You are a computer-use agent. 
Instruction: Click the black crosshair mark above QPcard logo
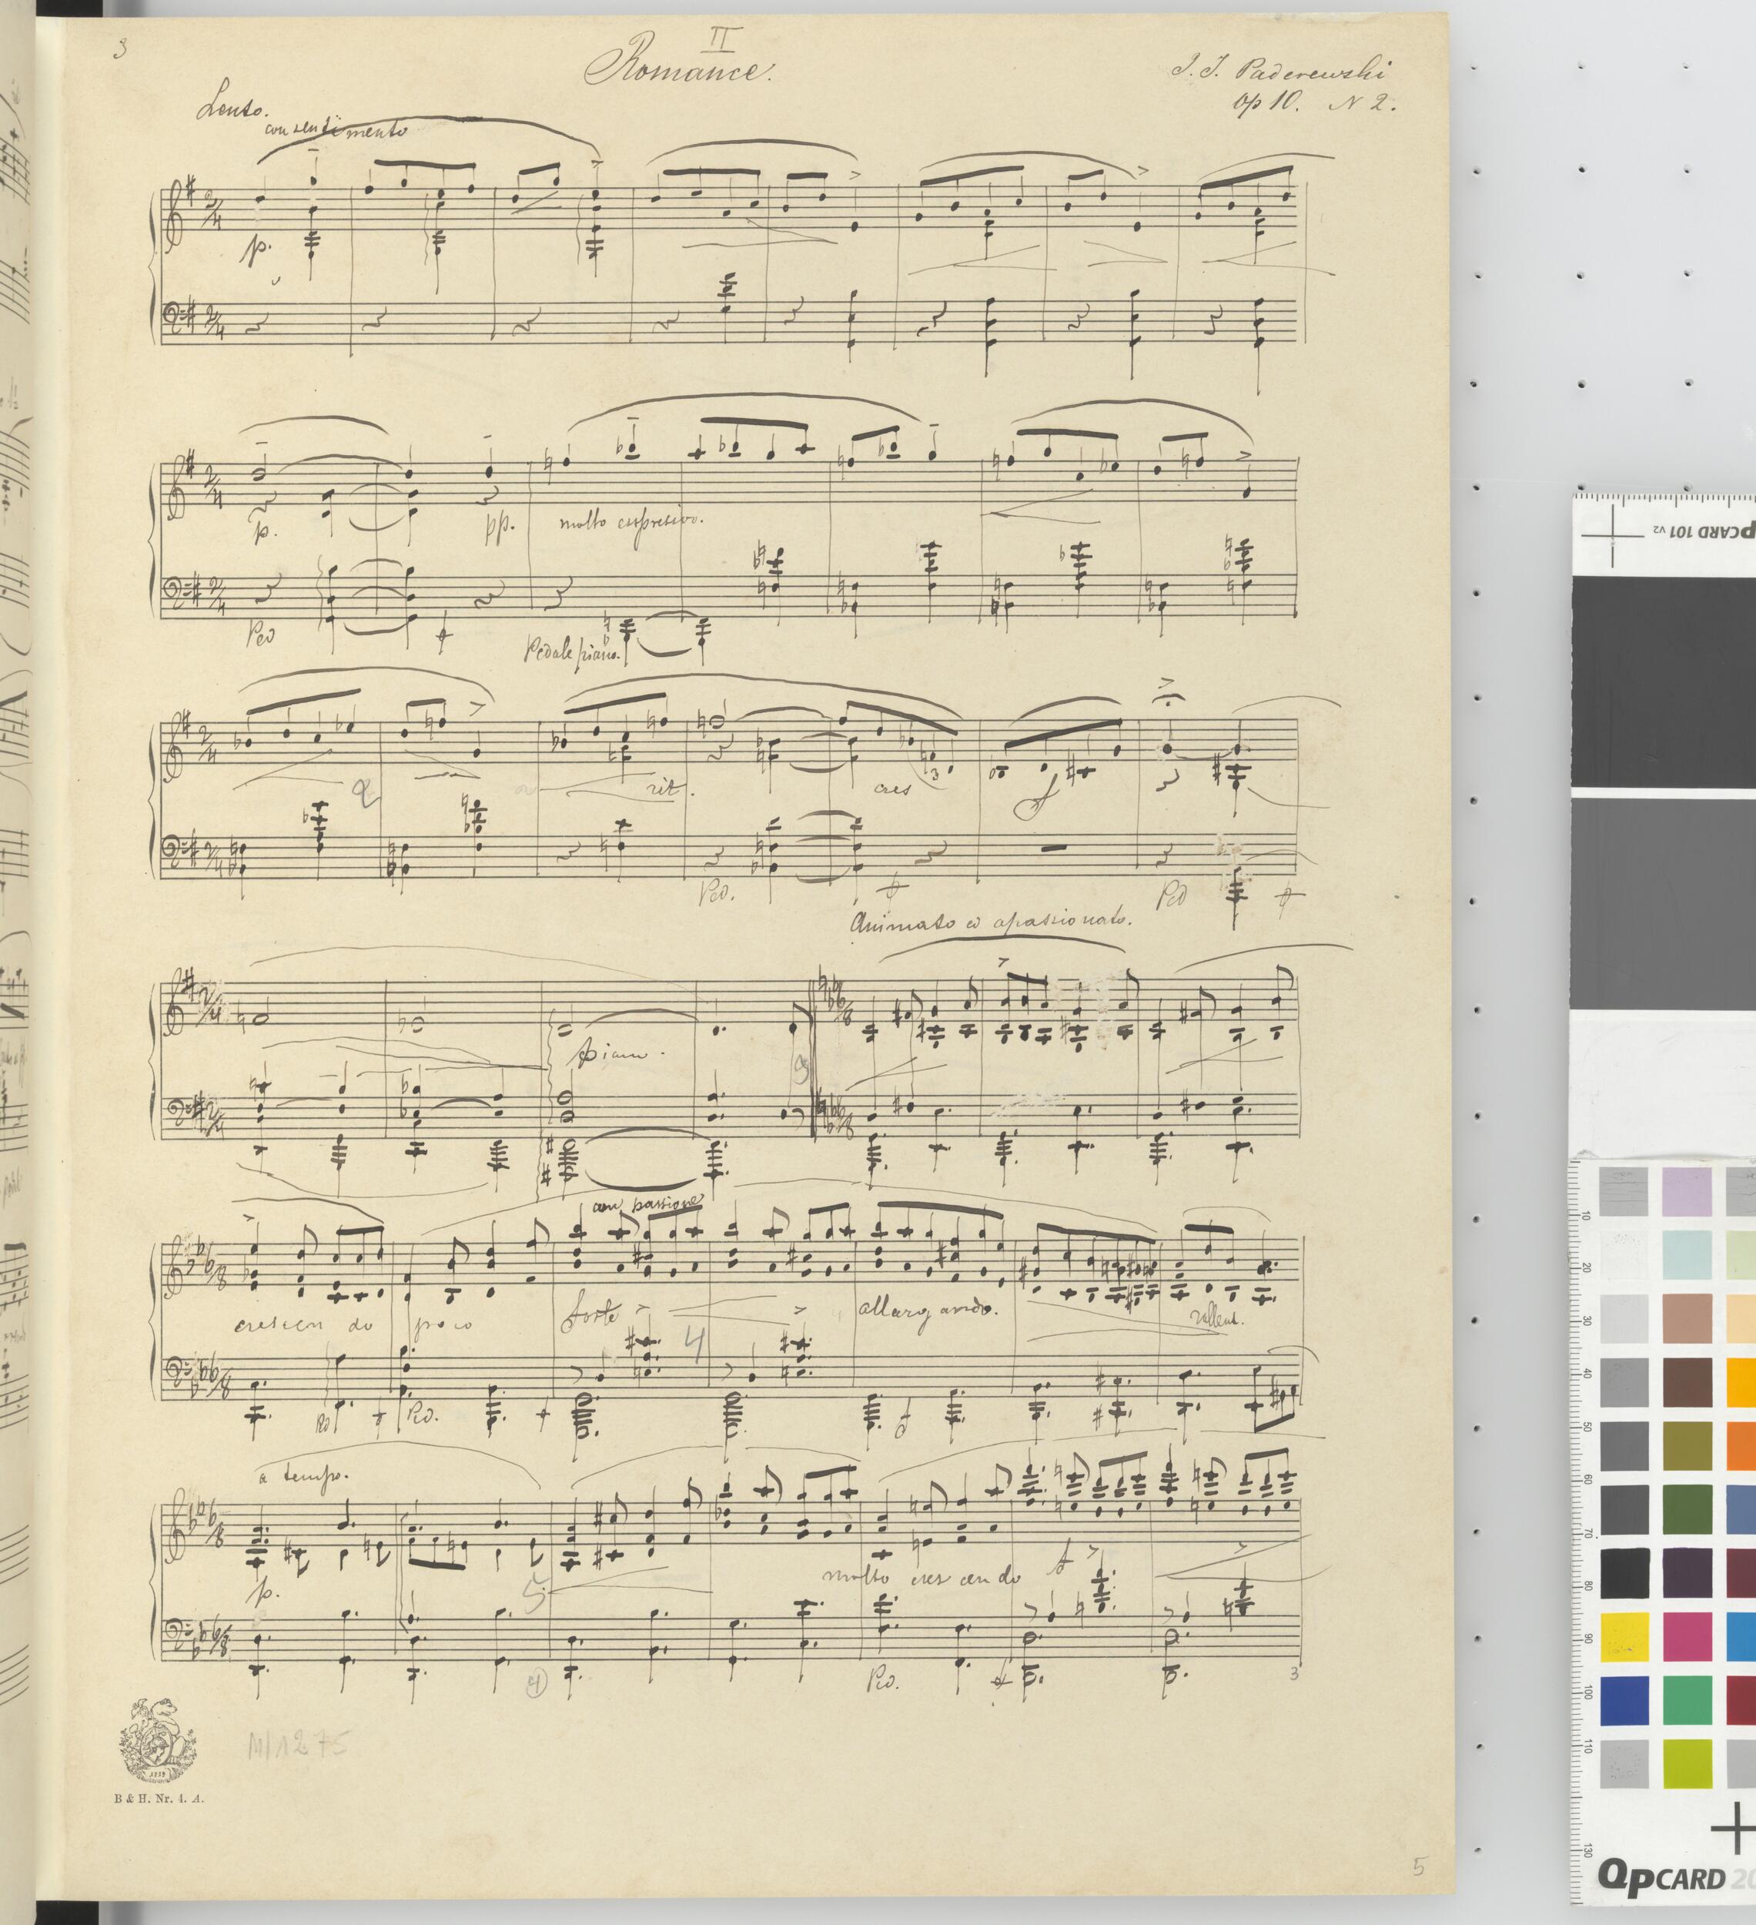pyautogui.click(x=1738, y=1829)
